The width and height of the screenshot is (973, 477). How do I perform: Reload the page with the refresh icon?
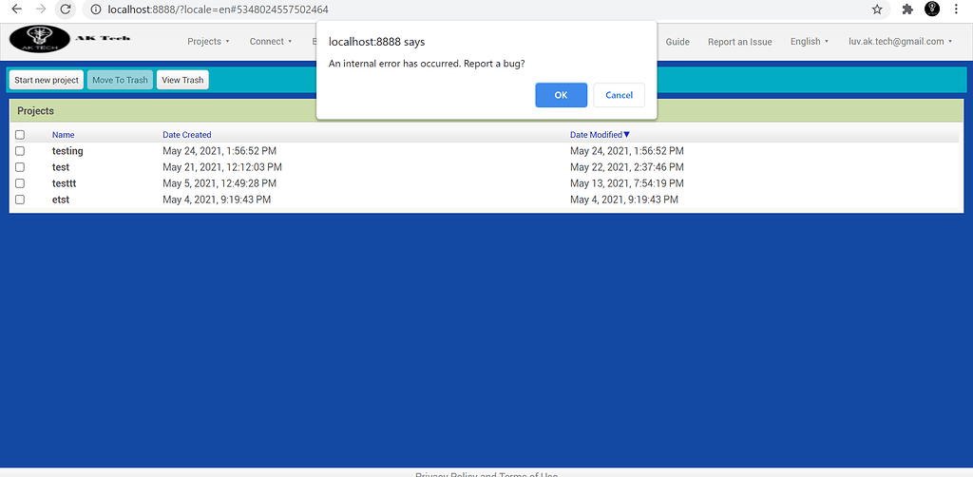66,10
